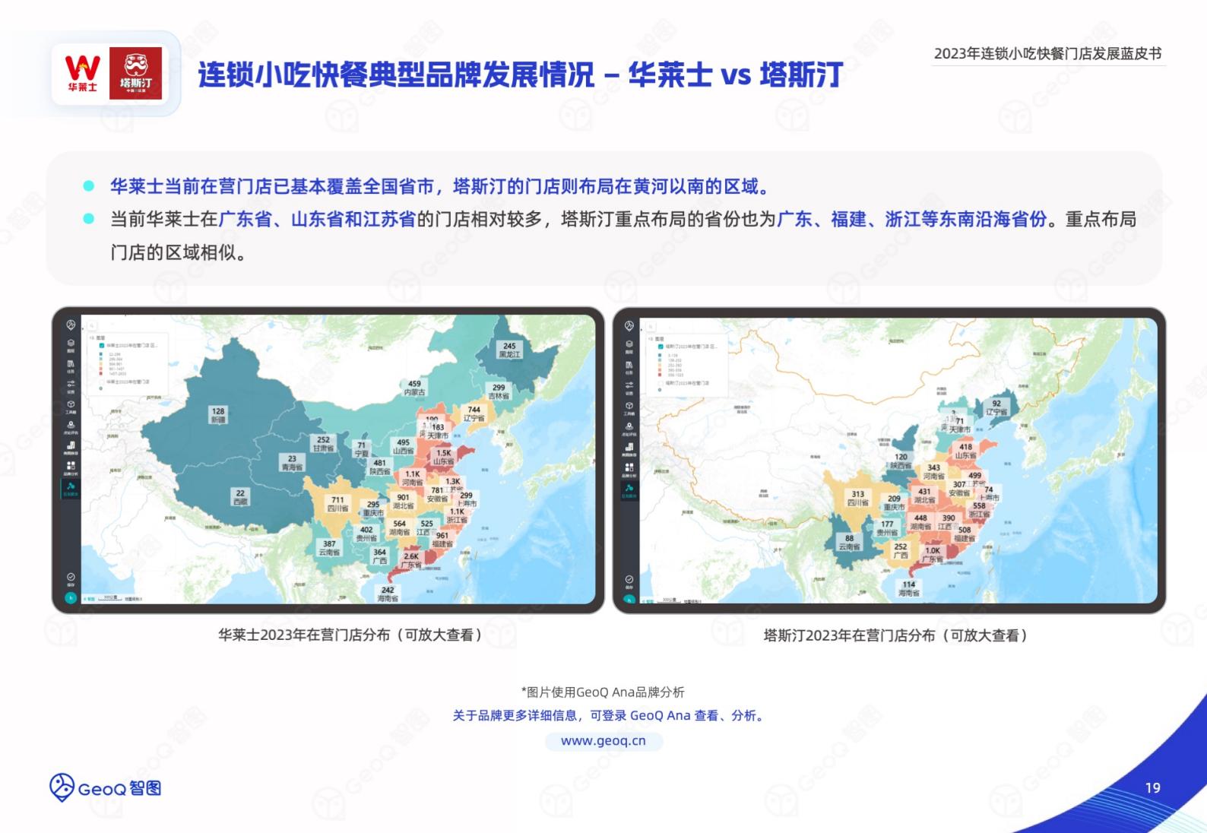The height and width of the screenshot is (833, 1207).
Task: Open site evaluation pin icon in Wallace sidebar
Action: click(x=71, y=424)
